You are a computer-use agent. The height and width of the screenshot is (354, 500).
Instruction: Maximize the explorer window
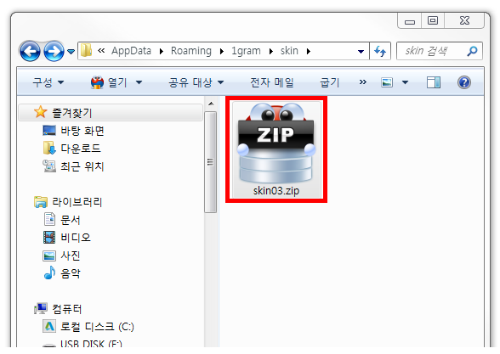433,21
